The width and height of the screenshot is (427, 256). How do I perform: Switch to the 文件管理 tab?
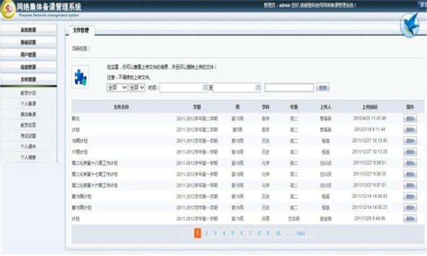[x=81, y=30]
